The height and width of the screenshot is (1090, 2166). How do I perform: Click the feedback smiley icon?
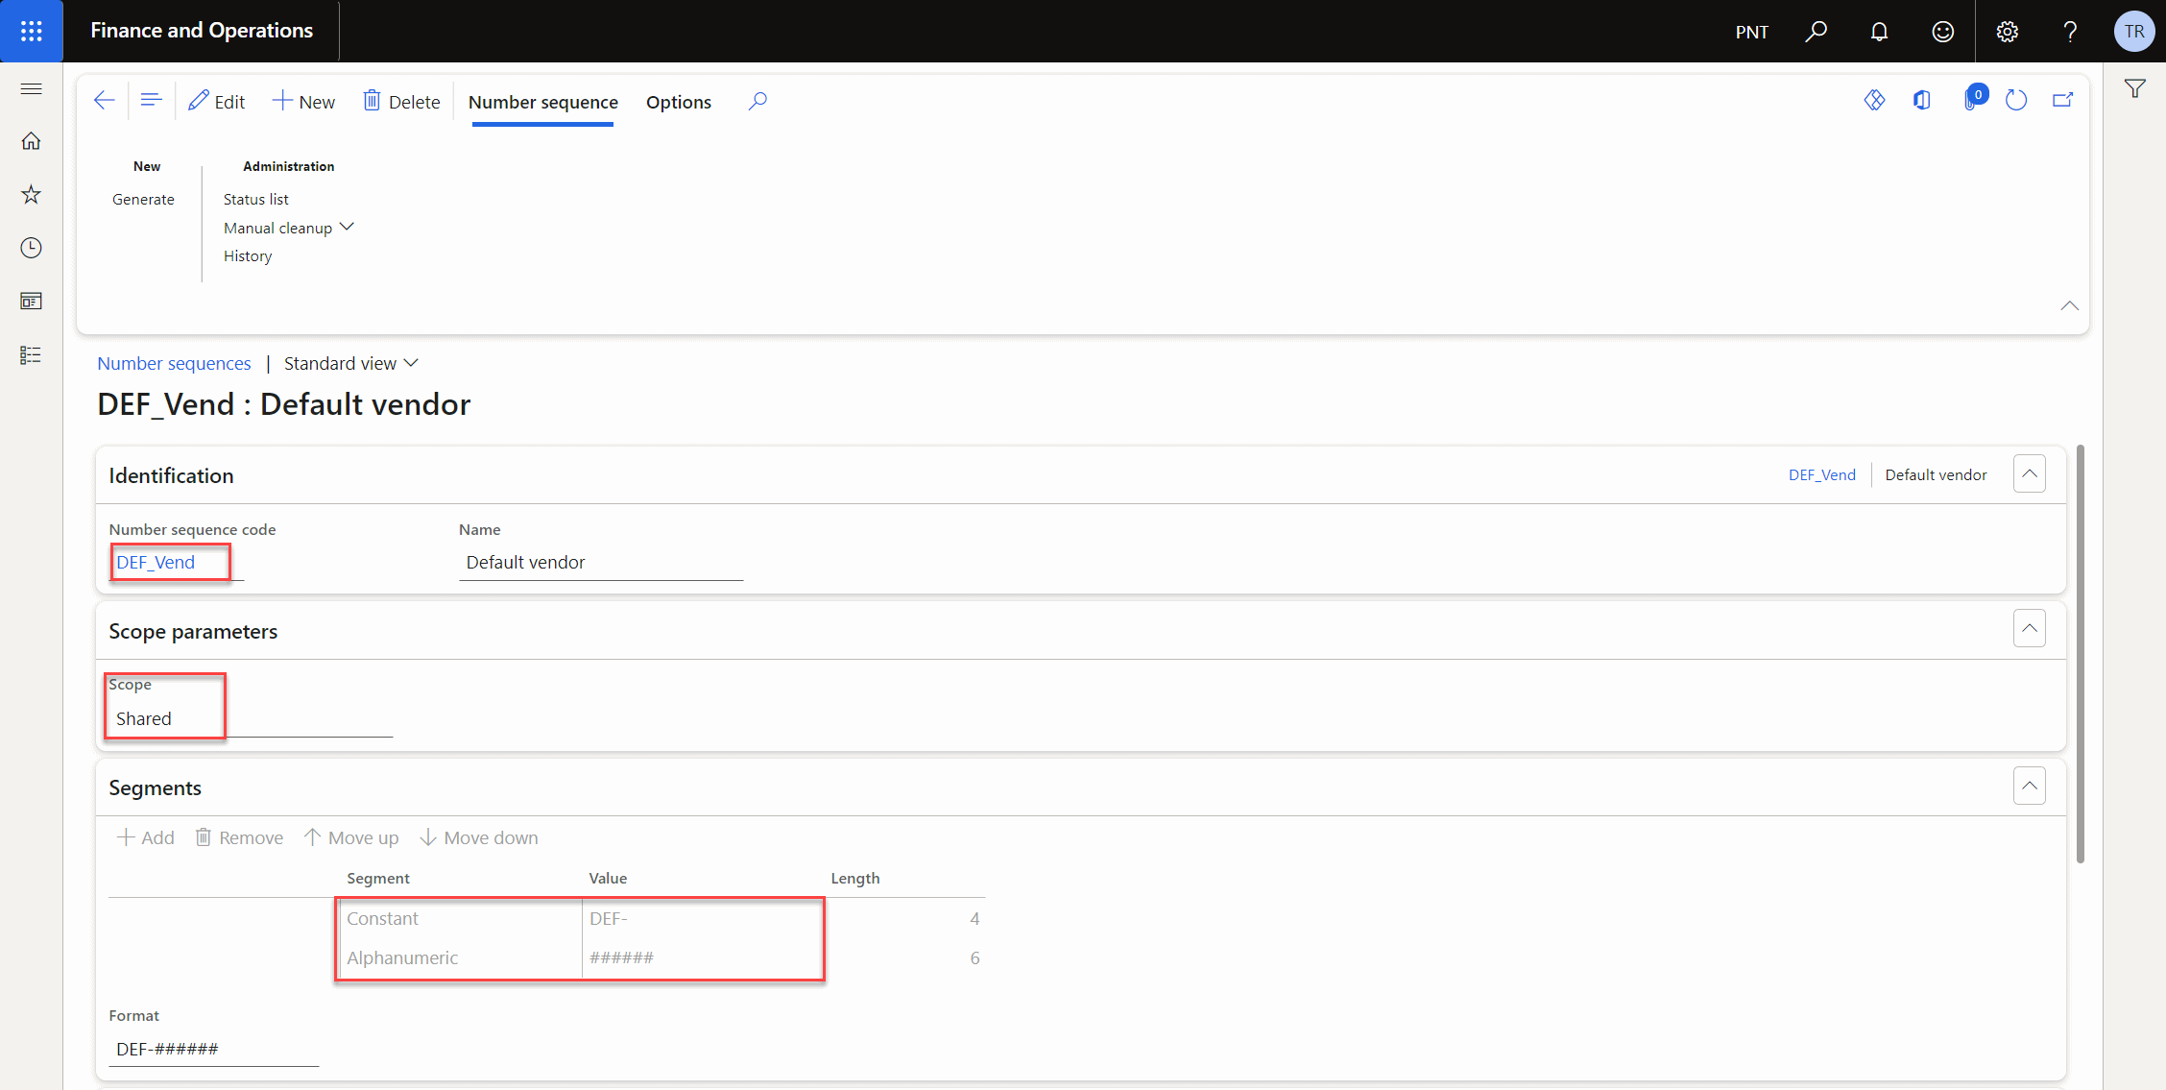click(1942, 31)
